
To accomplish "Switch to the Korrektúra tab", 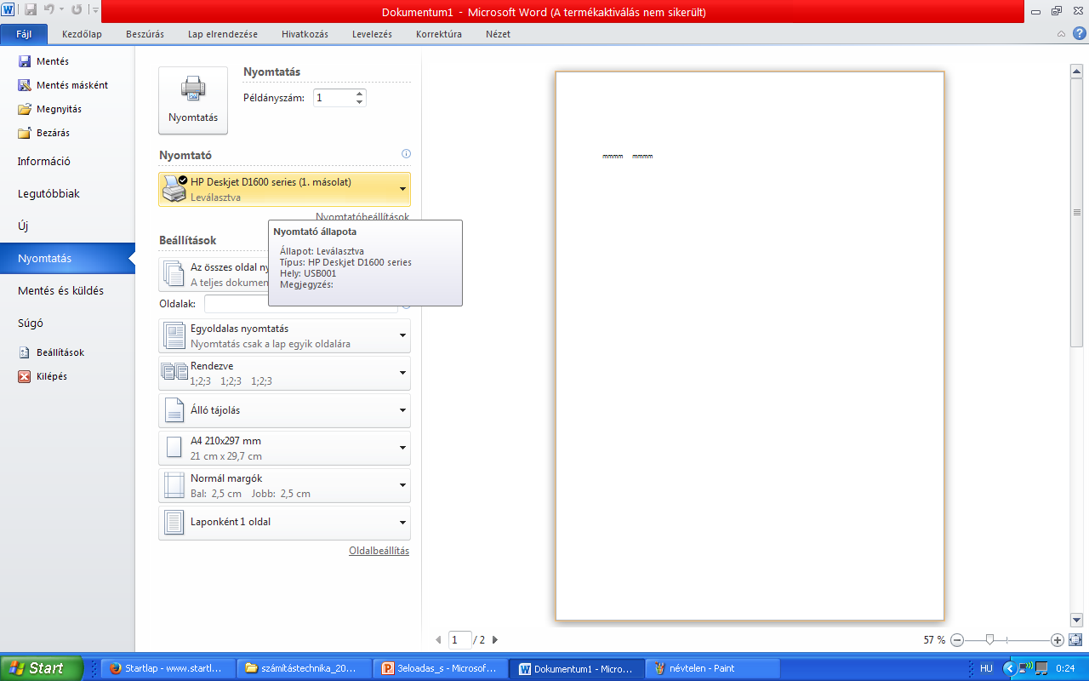I will [439, 34].
